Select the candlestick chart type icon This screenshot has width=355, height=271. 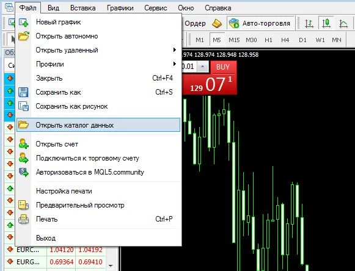[326, 23]
